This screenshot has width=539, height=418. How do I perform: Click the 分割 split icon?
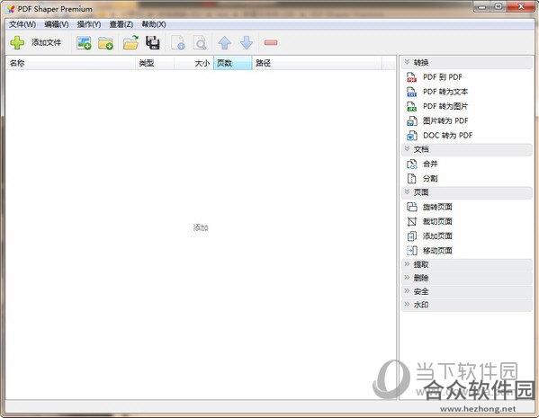point(411,179)
